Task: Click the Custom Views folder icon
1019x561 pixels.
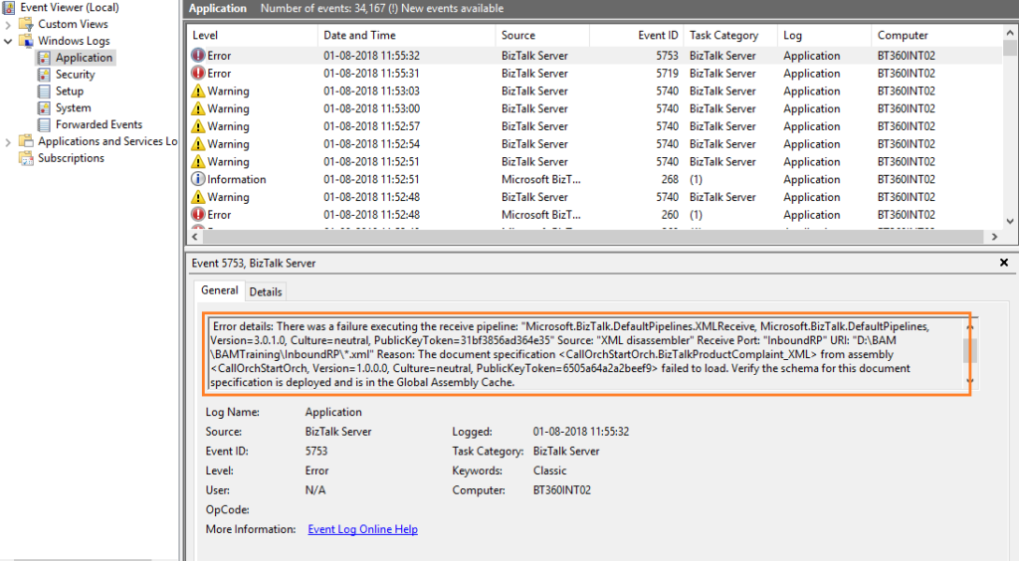Action: coord(26,24)
